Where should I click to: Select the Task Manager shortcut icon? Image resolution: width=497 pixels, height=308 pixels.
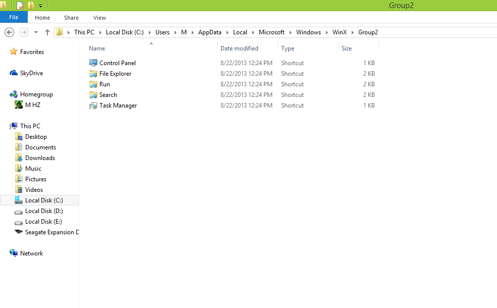pos(93,106)
